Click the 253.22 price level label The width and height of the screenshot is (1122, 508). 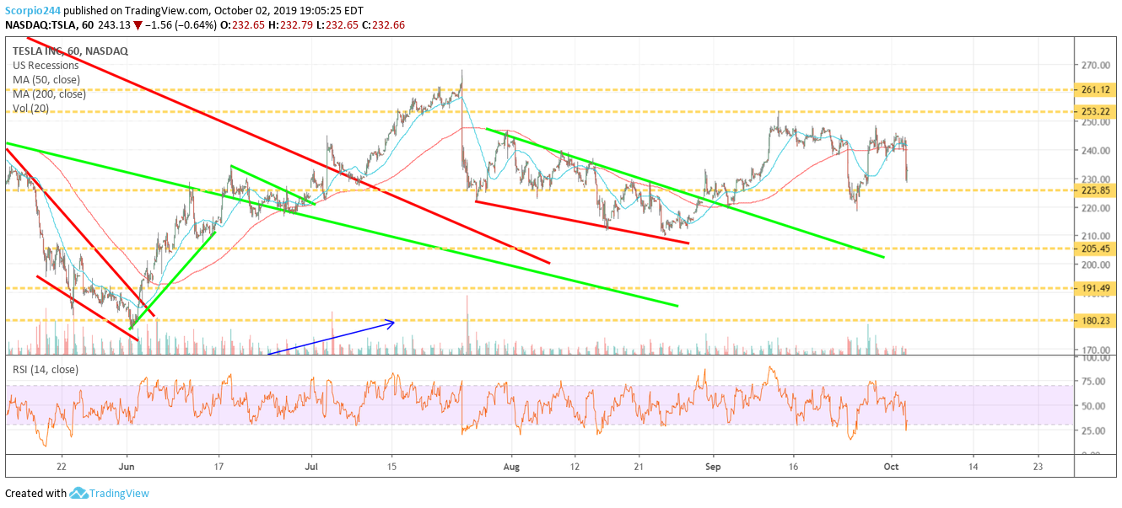click(x=1096, y=111)
